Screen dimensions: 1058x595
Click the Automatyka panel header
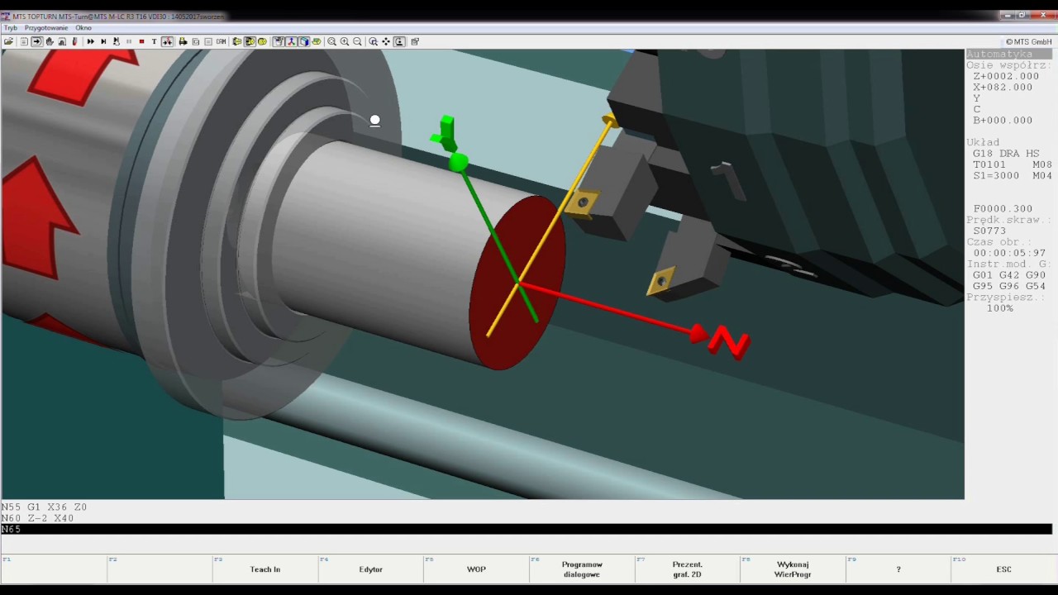pos(1008,54)
